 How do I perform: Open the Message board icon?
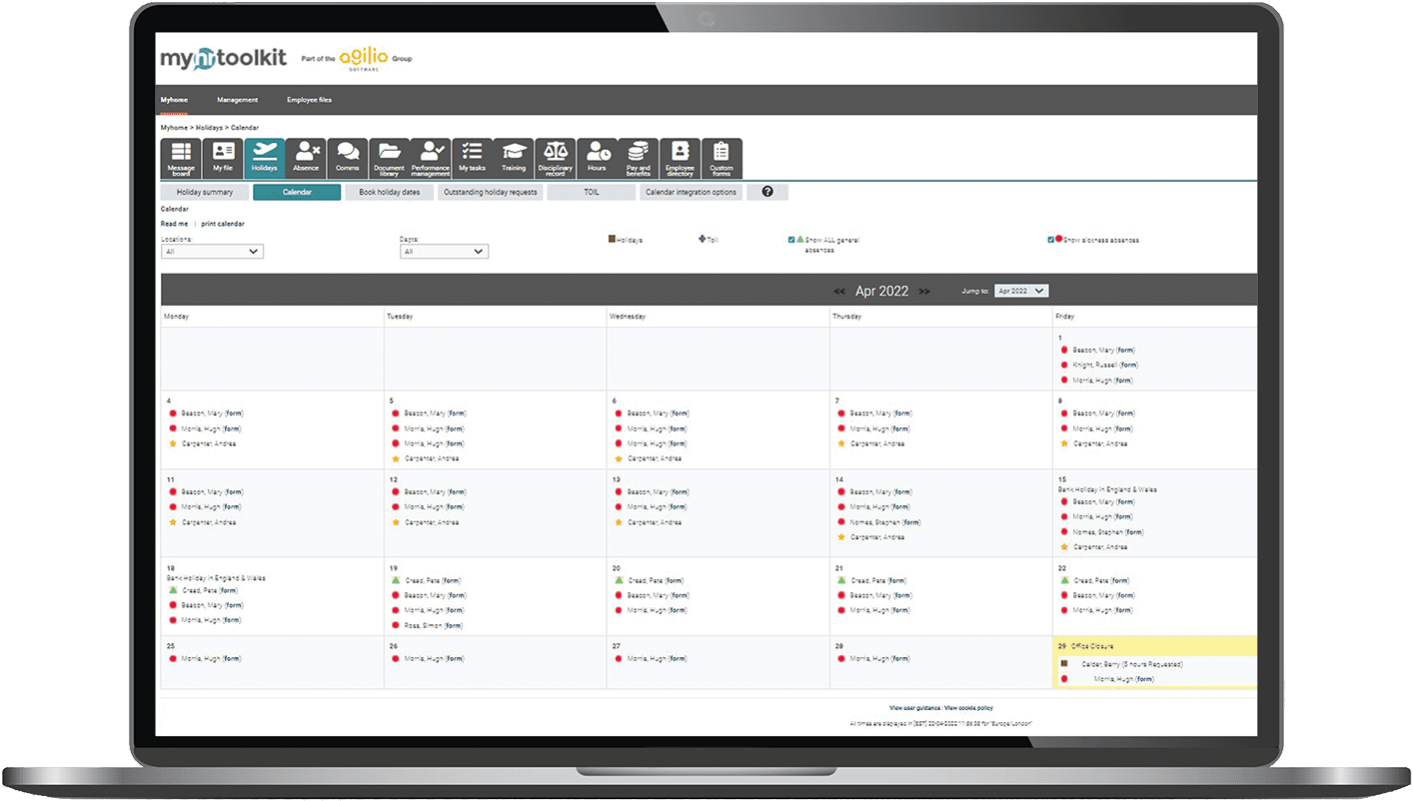click(180, 157)
